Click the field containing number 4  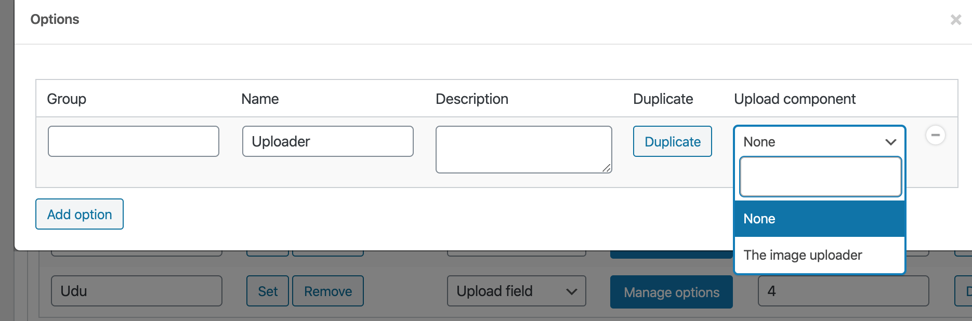coord(843,291)
